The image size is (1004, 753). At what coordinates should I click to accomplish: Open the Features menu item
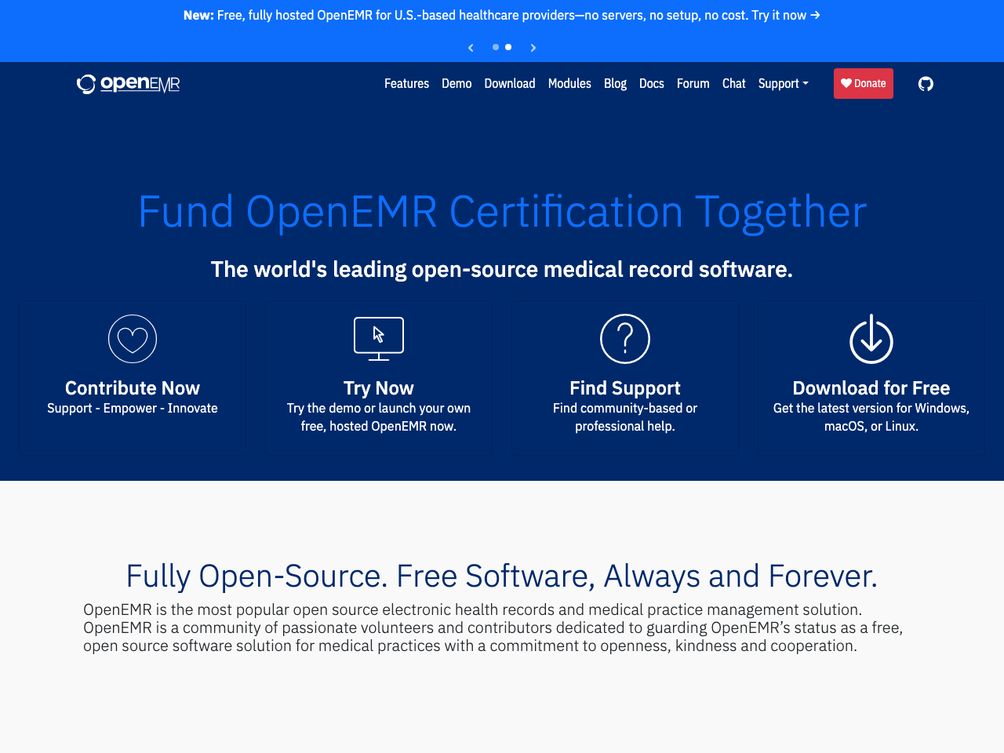406,82
